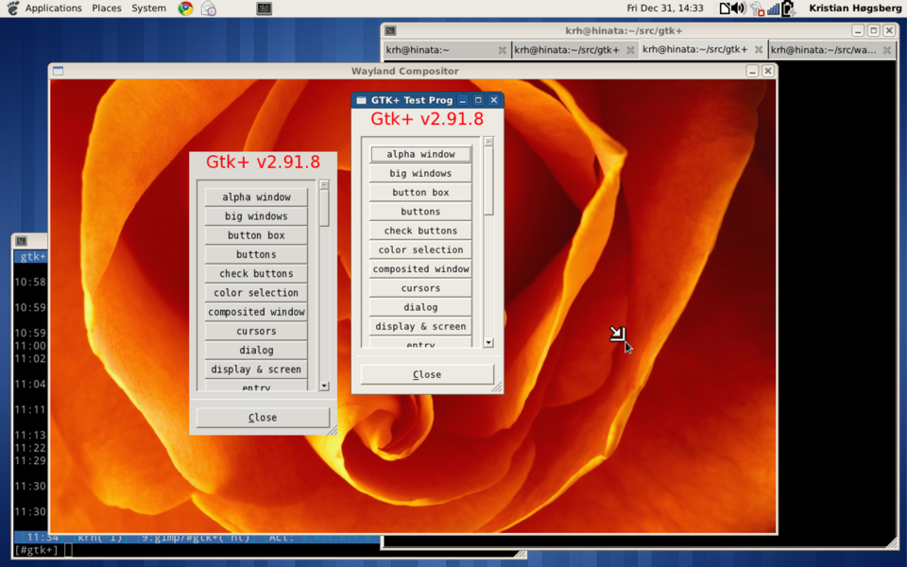Click the scrollbar thumb in GTK+ Test Prog
The height and width of the screenshot is (567, 907).
pyautogui.click(x=488, y=180)
